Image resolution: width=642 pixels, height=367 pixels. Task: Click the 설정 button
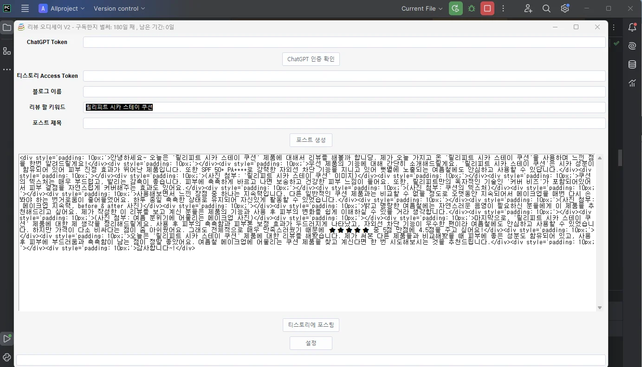[311, 343]
